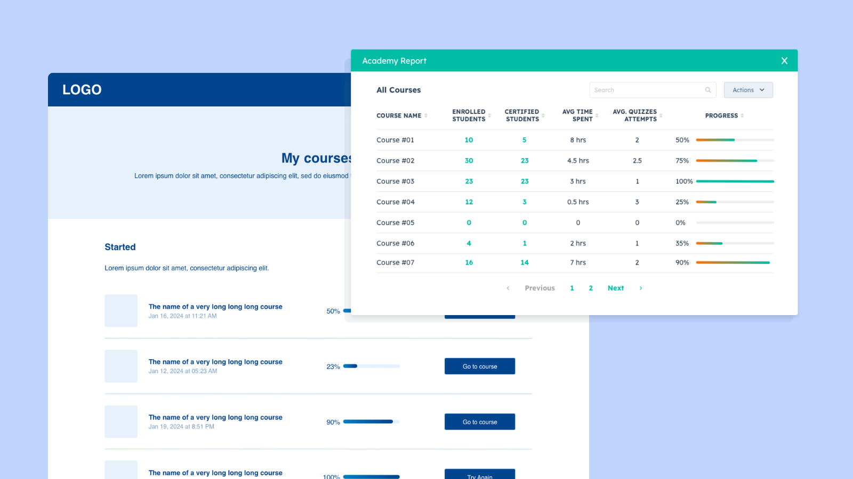853x479 pixels.
Task: Click Course #01 progress bar at 50%
Action: (735, 140)
